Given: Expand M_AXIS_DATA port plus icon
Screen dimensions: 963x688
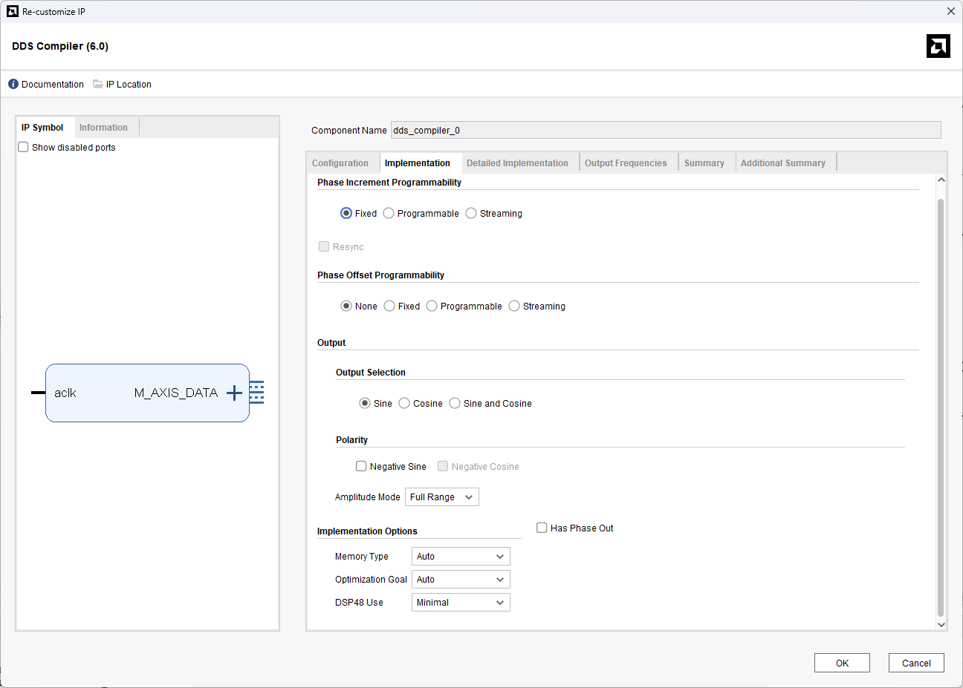Looking at the screenshot, I should [x=234, y=393].
